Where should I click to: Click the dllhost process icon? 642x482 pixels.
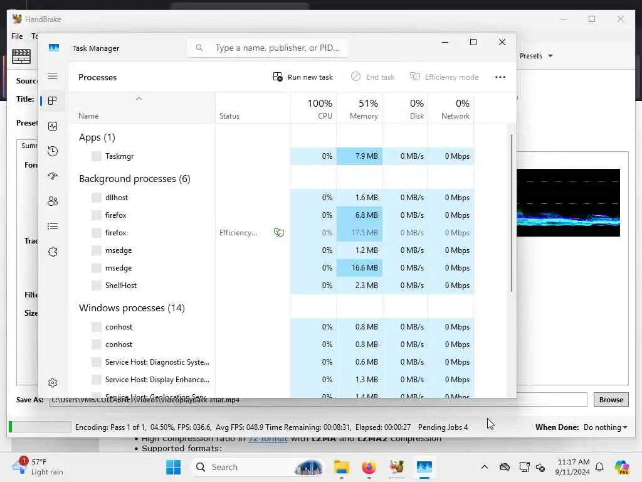coord(96,198)
